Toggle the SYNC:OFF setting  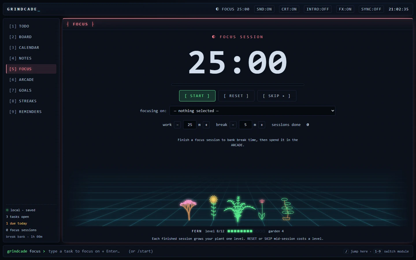point(371,9)
